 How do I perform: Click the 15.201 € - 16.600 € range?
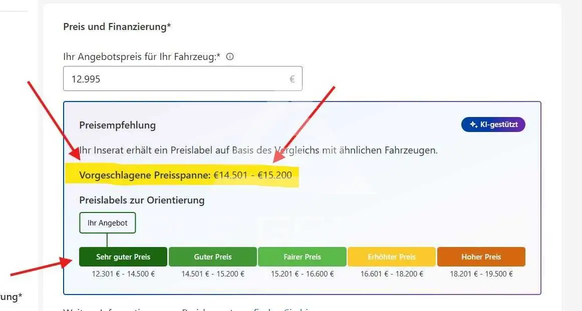302,274
